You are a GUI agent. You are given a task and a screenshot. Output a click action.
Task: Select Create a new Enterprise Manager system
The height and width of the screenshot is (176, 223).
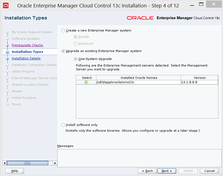coord(63,30)
